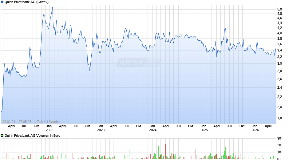
Task: Click the blue Quirin Privatbank legend square
Action: coord(2,2)
